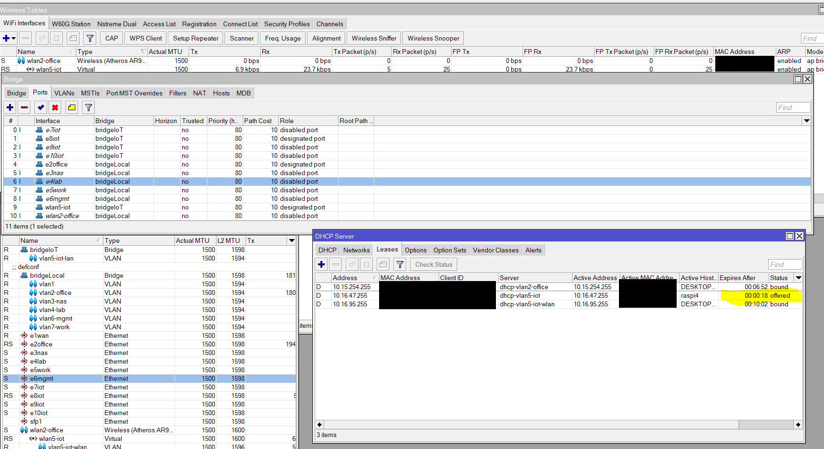Image resolution: width=824 pixels, height=449 pixels.
Task: Focus Find field in DHCP Server window
Action: click(785, 264)
